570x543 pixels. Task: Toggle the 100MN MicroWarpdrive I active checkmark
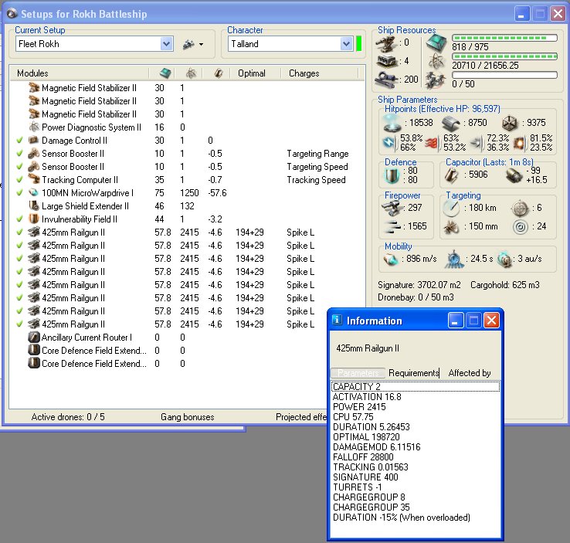click(x=19, y=192)
